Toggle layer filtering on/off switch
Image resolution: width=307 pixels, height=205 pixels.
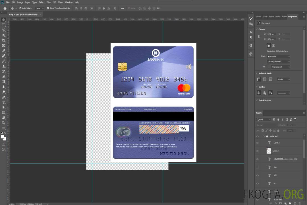coord(295,119)
